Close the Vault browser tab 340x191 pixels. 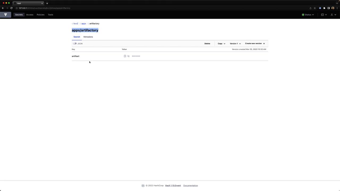(x=42, y=3)
